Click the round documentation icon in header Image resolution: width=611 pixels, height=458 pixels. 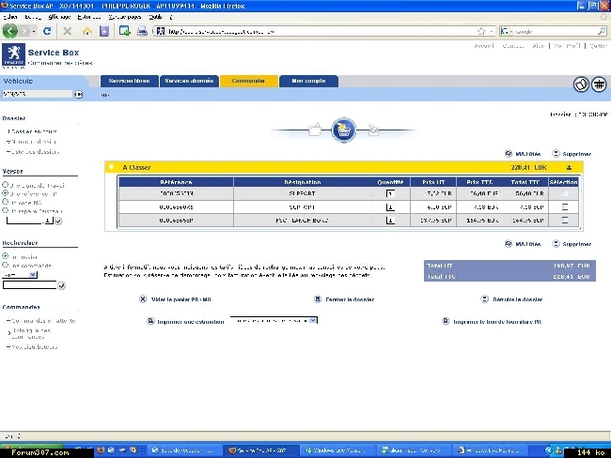click(581, 84)
